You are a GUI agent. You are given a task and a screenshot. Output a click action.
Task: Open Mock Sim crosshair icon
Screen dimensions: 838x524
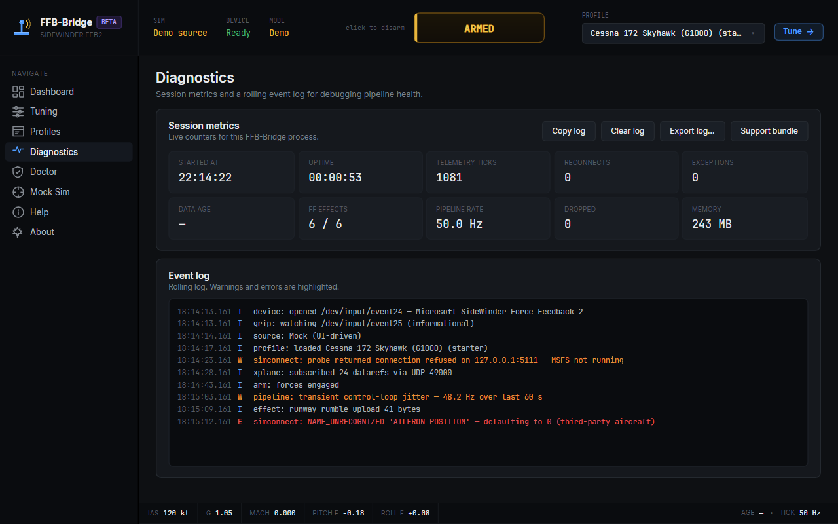pos(18,192)
